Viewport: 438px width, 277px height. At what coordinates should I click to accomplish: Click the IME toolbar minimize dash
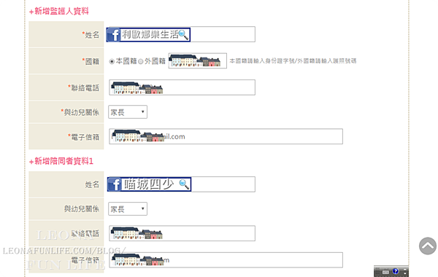(405, 270)
